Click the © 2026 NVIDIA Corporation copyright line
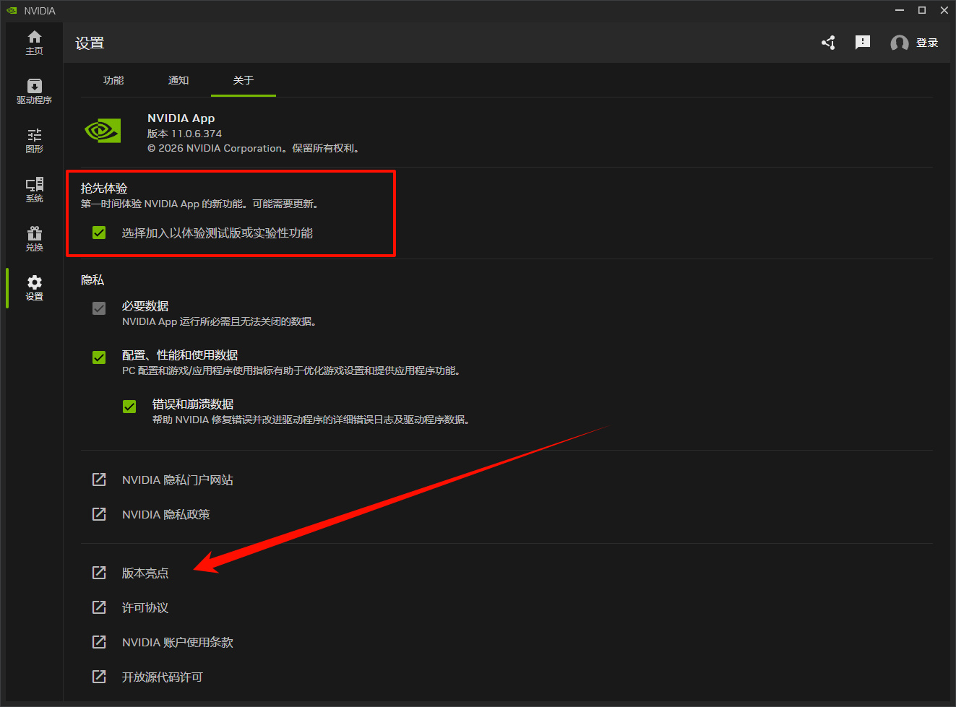The height and width of the screenshot is (707, 956). (x=254, y=149)
